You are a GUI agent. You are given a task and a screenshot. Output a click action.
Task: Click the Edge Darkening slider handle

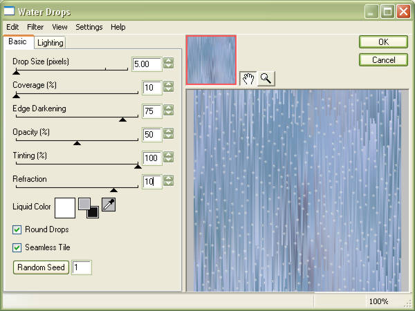click(122, 120)
